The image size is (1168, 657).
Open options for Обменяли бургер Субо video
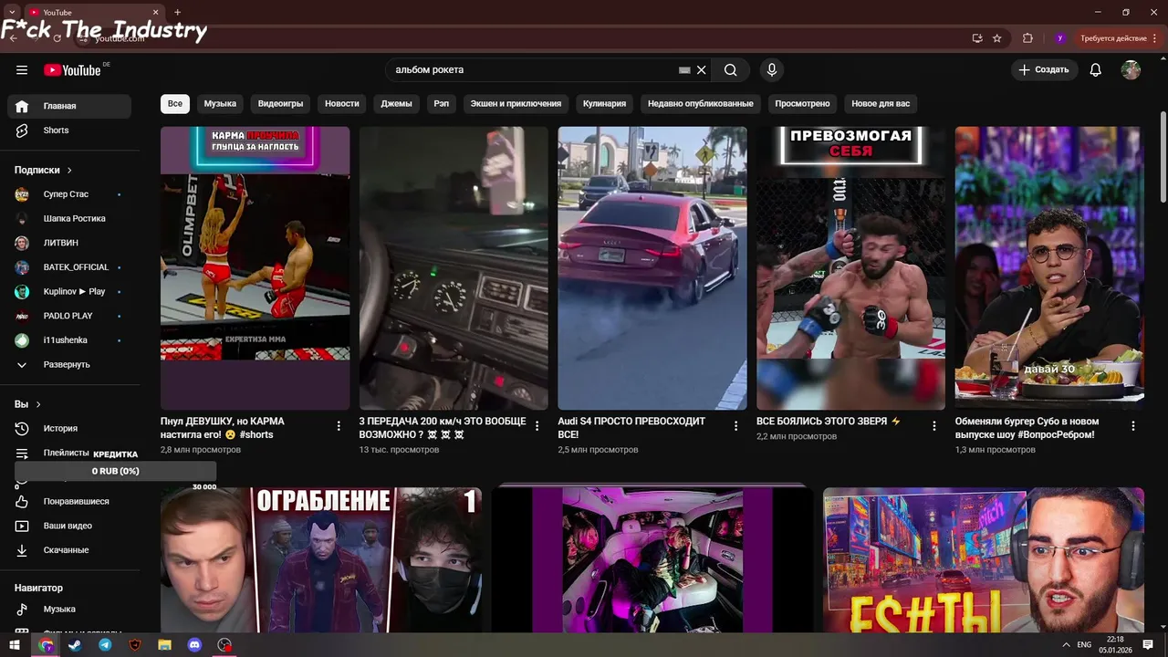click(x=1133, y=426)
